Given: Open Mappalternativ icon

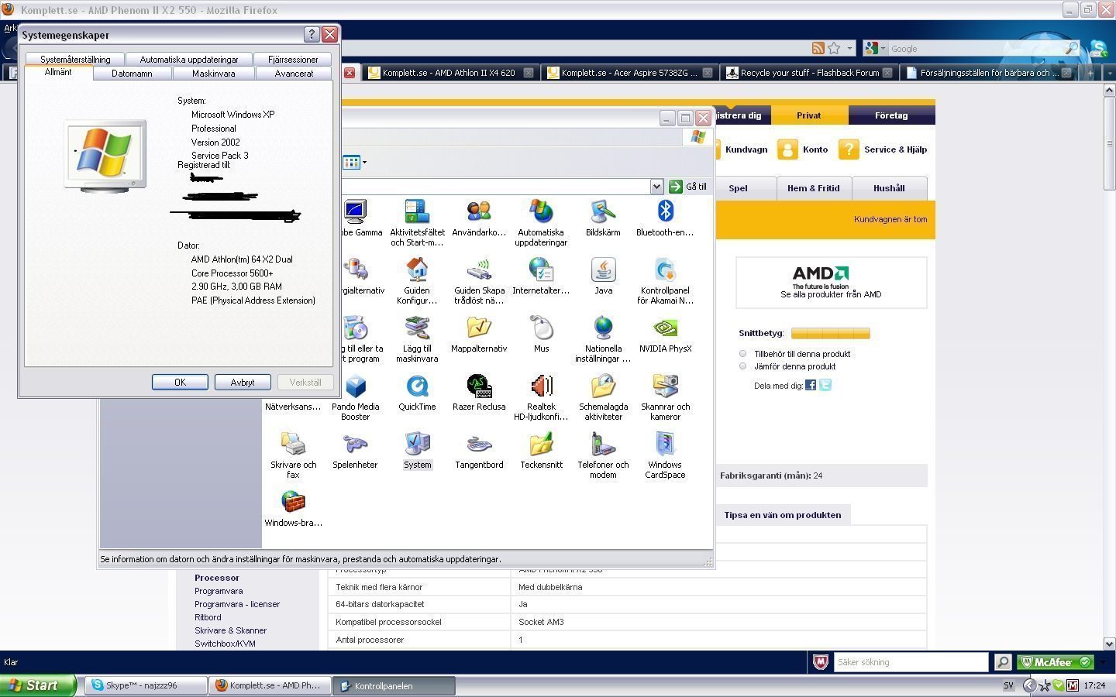Looking at the screenshot, I should click(x=479, y=334).
